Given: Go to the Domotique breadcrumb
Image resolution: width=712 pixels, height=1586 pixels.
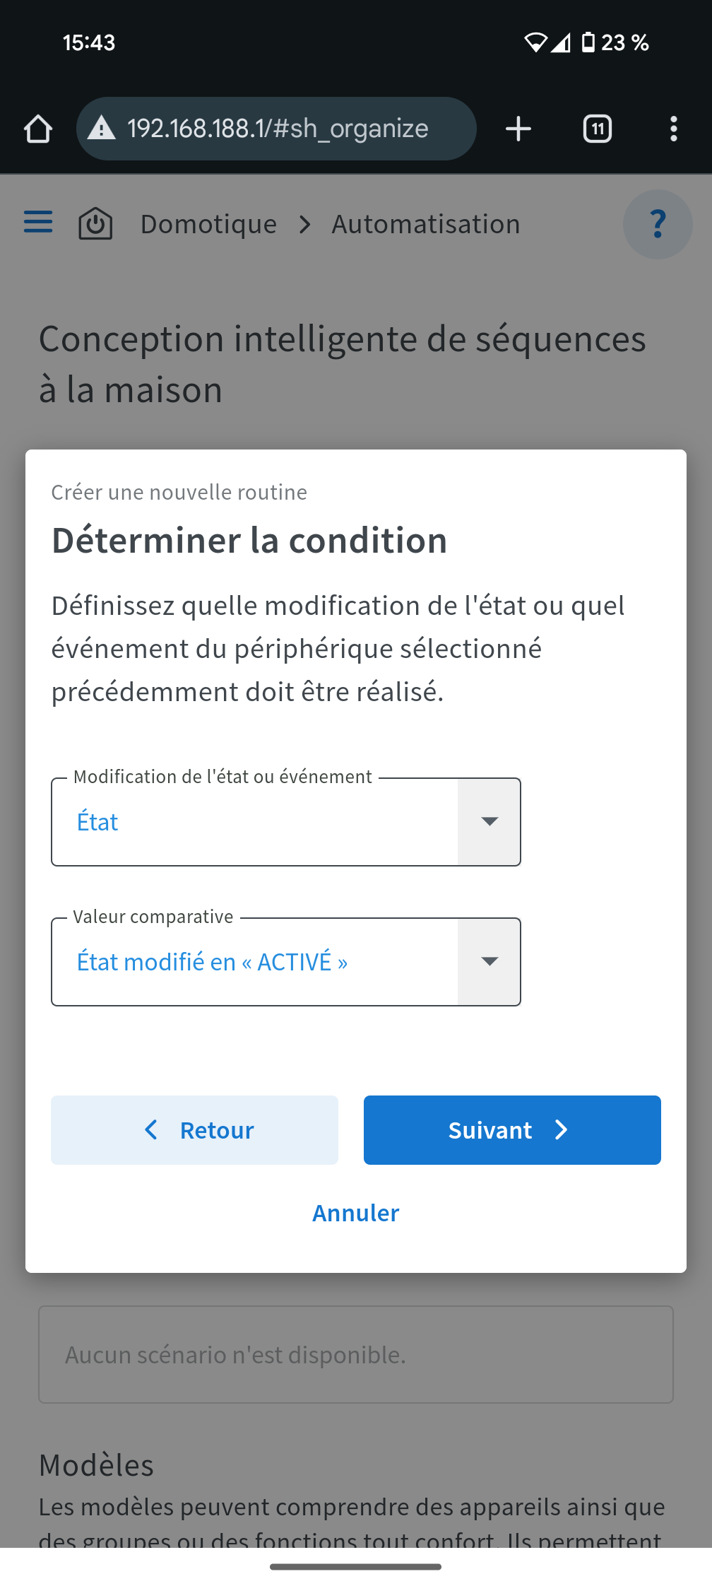Looking at the screenshot, I should [x=208, y=224].
